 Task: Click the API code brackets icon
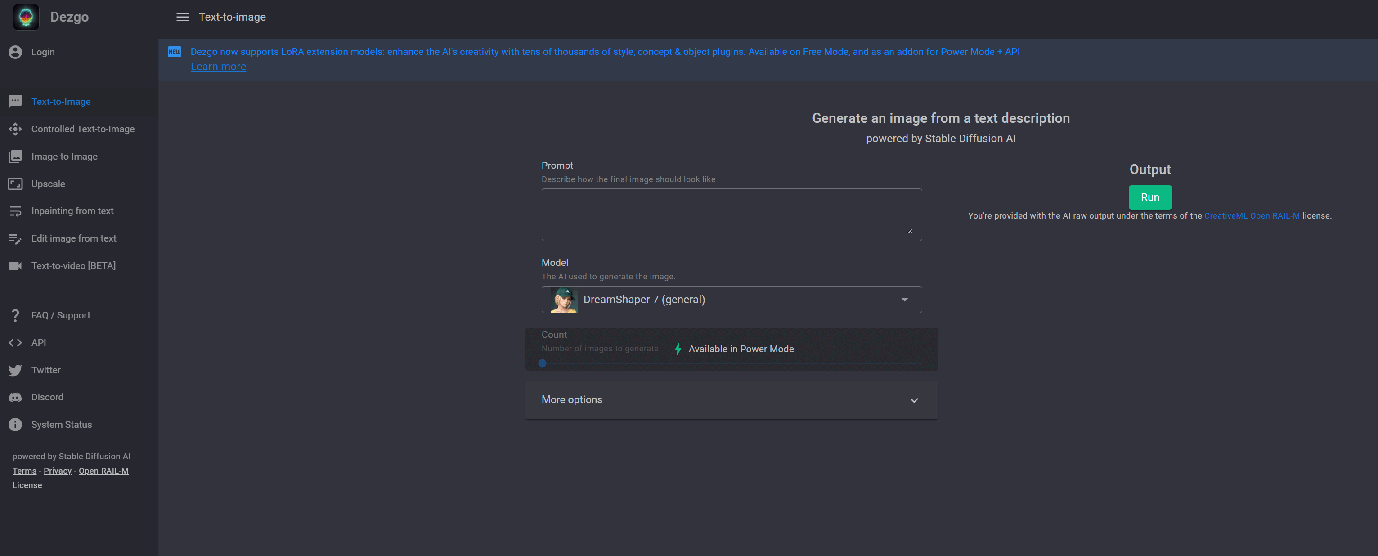(x=15, y=342)
